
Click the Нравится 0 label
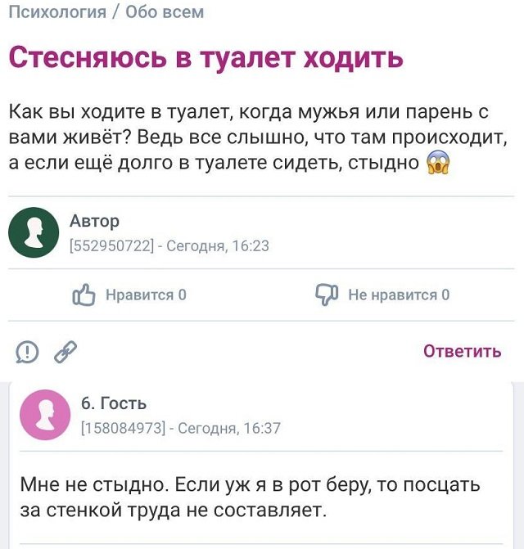click(146, 295)
